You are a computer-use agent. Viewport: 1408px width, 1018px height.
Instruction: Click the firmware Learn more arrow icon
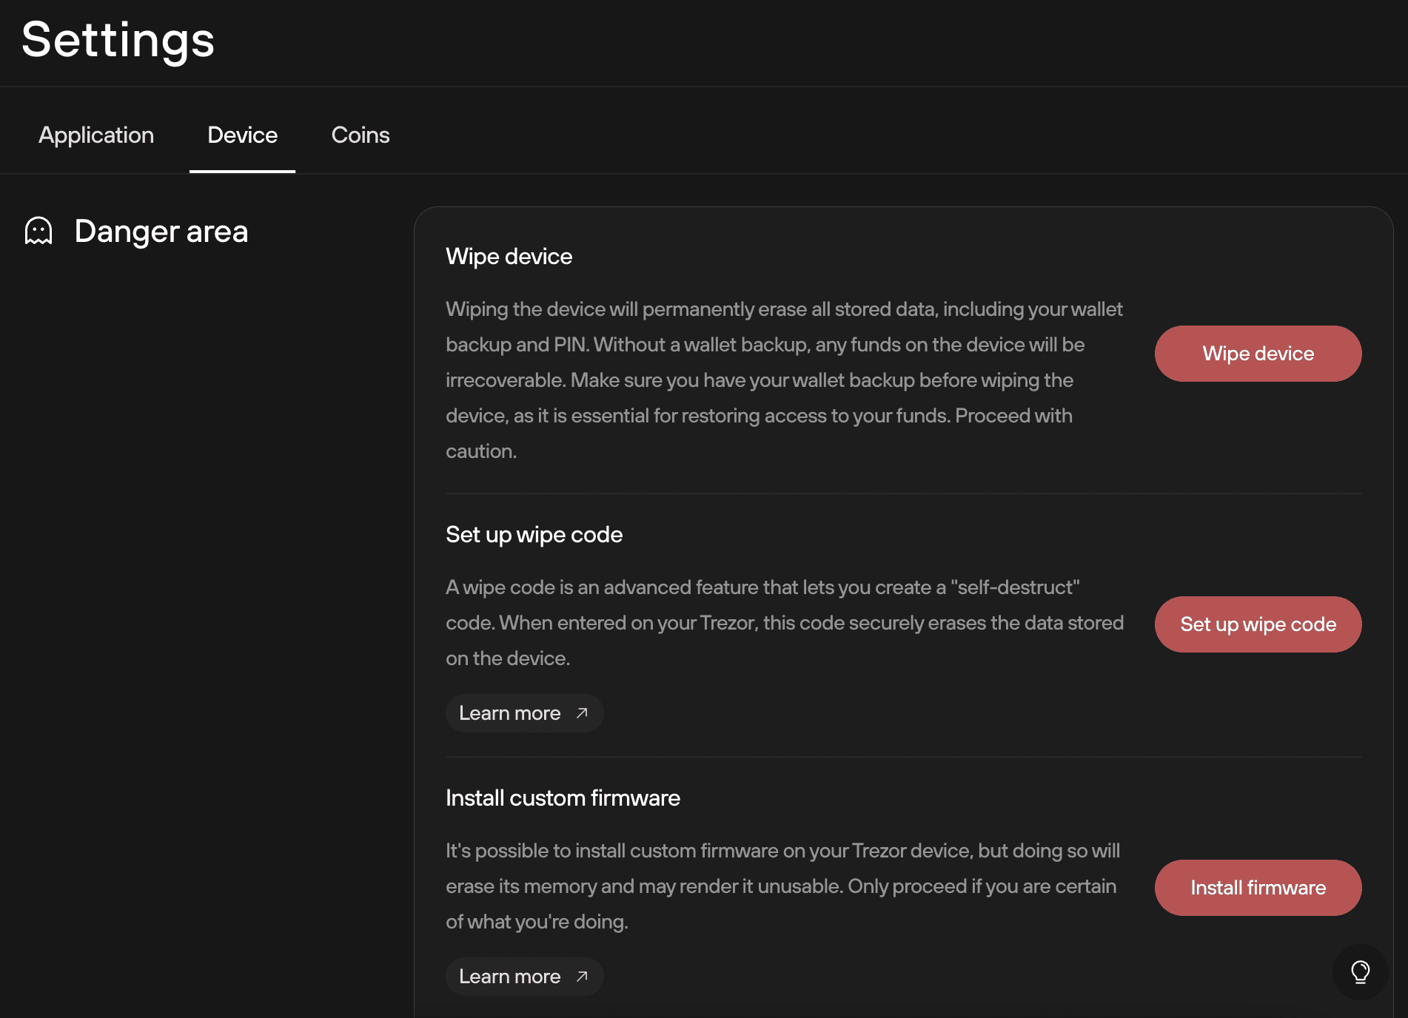pyautogui.click(x=582, y=977)
